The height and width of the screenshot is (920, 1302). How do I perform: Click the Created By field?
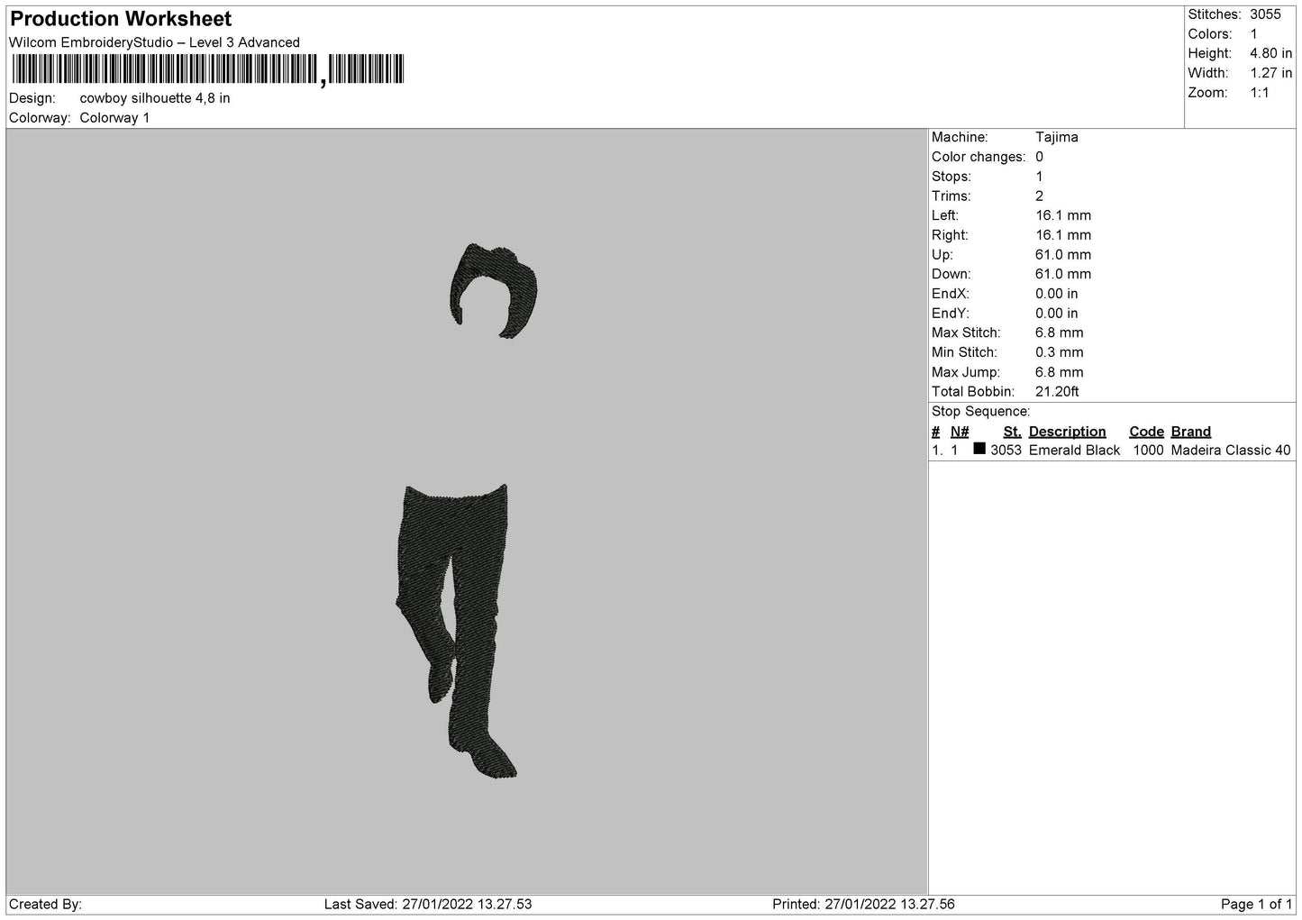tap(46, 904)
